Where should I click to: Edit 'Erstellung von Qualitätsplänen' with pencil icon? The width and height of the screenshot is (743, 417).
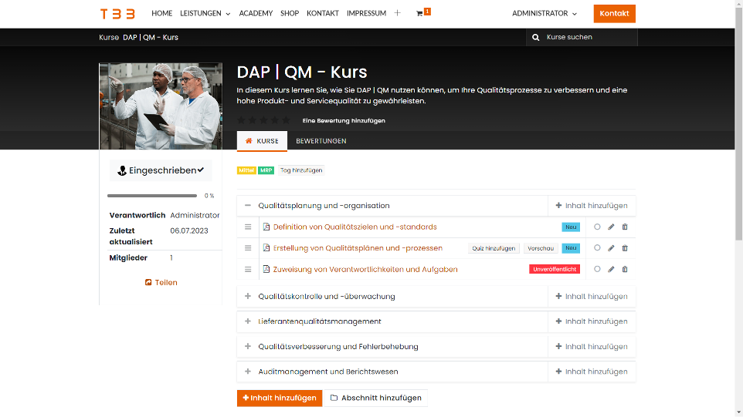(611, 248)
